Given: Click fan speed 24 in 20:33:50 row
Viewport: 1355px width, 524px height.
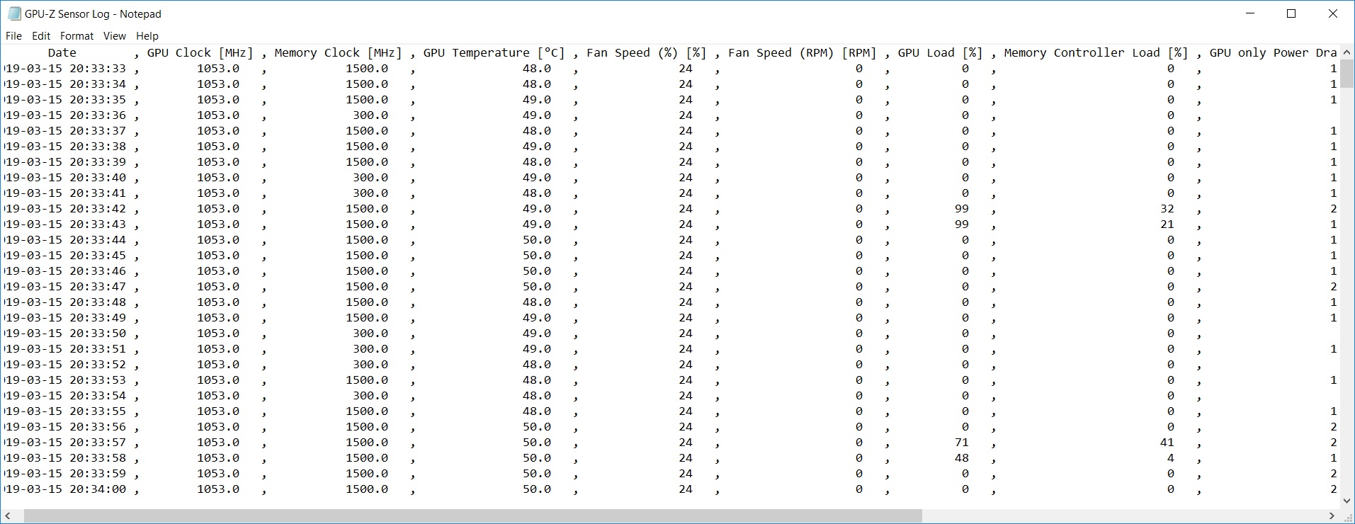Looking at the screenshot, I should [x=685, y=334].
